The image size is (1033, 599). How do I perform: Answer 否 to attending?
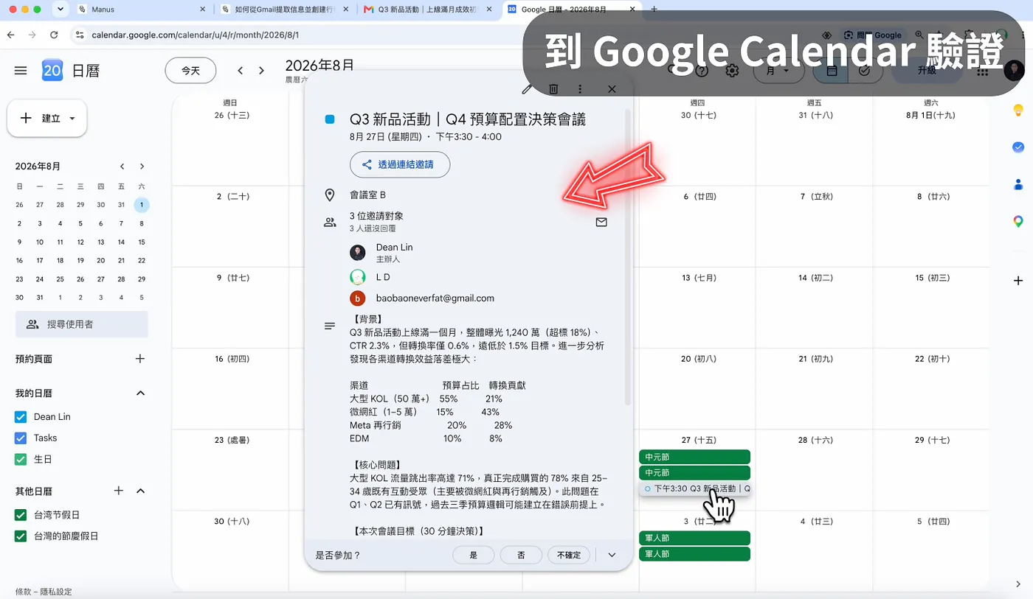tap(521, 555)
